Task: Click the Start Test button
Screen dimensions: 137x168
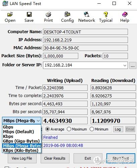Action: pyautogui.click(x=121, y=158)
